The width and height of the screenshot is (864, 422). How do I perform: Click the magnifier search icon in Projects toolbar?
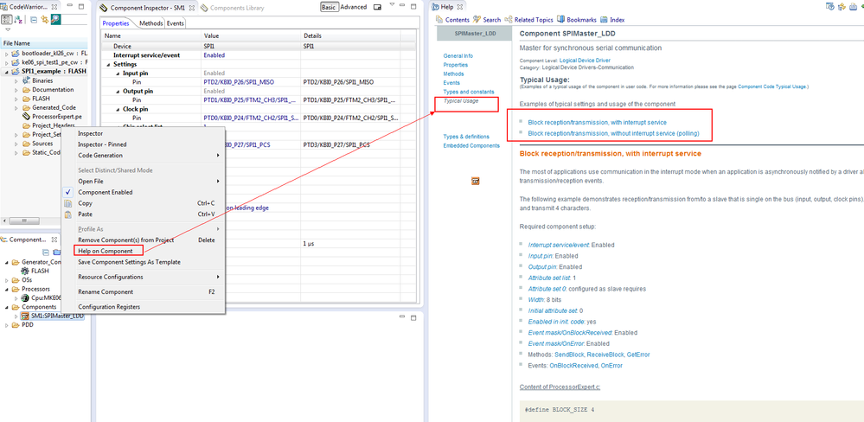pos(55,20)
